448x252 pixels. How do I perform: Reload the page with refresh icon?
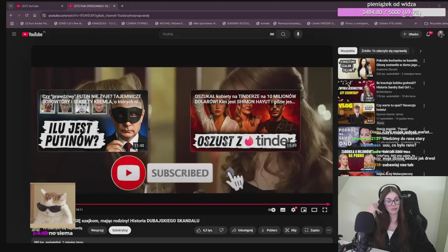pos(27,15)
